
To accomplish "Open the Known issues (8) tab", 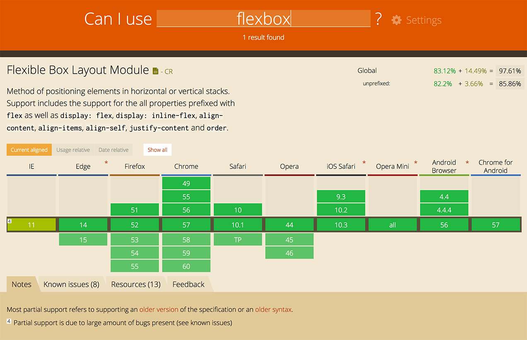I will point(71,285).
